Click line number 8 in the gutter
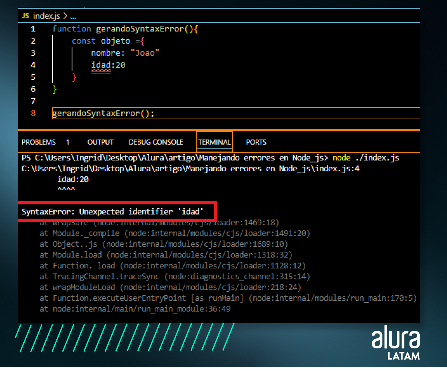 click(x=33, y=114)
